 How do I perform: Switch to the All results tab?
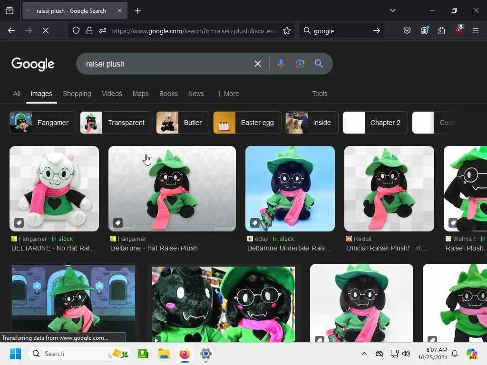pos(17,94)
